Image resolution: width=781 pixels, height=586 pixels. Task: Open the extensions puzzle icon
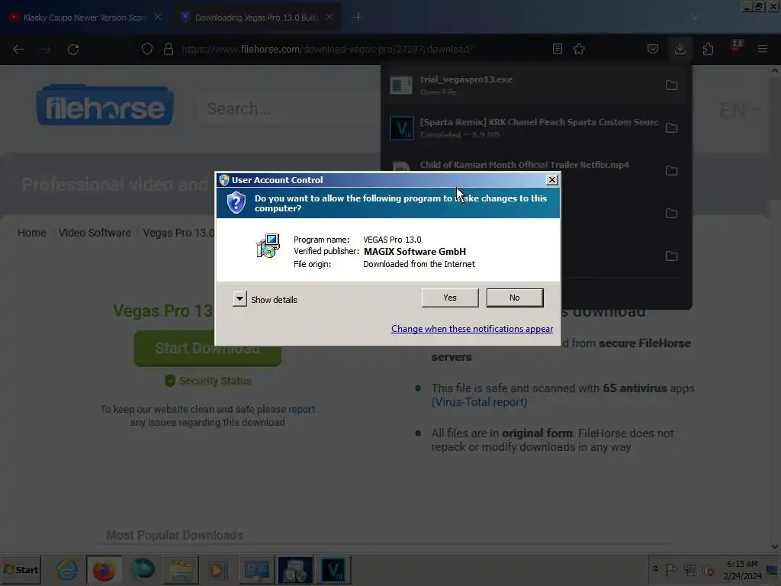tap(708, 49)
